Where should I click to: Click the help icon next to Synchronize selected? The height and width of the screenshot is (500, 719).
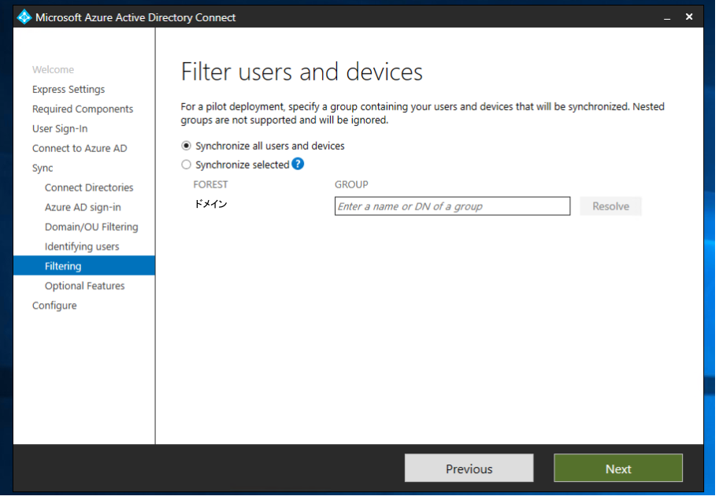[x=299, y=165]
